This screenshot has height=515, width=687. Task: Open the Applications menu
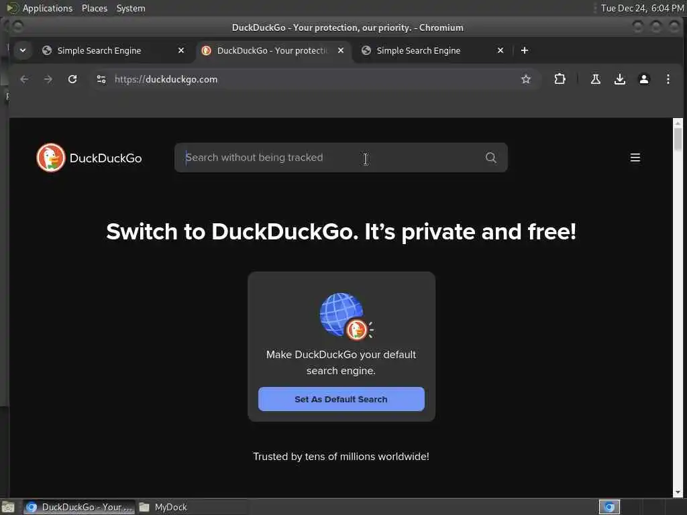click(48, 8)
